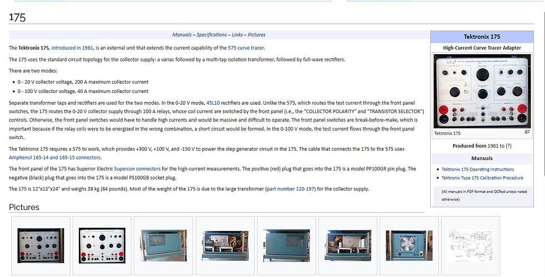Click 'There are two modes:' text
Image resolution: width=545 pixels, height=277 pixels.
click(x=33, y=71)
